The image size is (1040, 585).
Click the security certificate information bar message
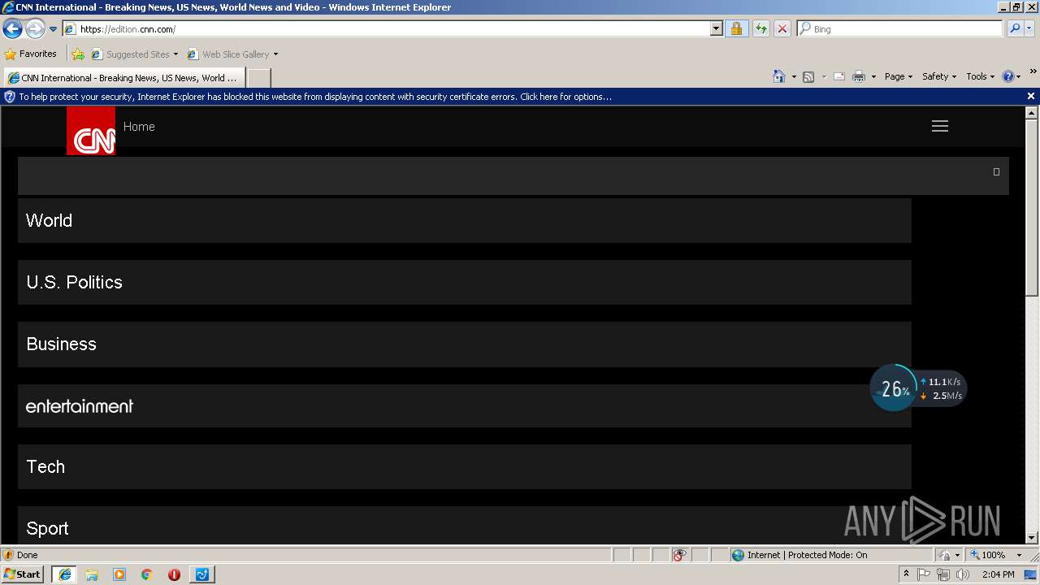click(315, 97)
